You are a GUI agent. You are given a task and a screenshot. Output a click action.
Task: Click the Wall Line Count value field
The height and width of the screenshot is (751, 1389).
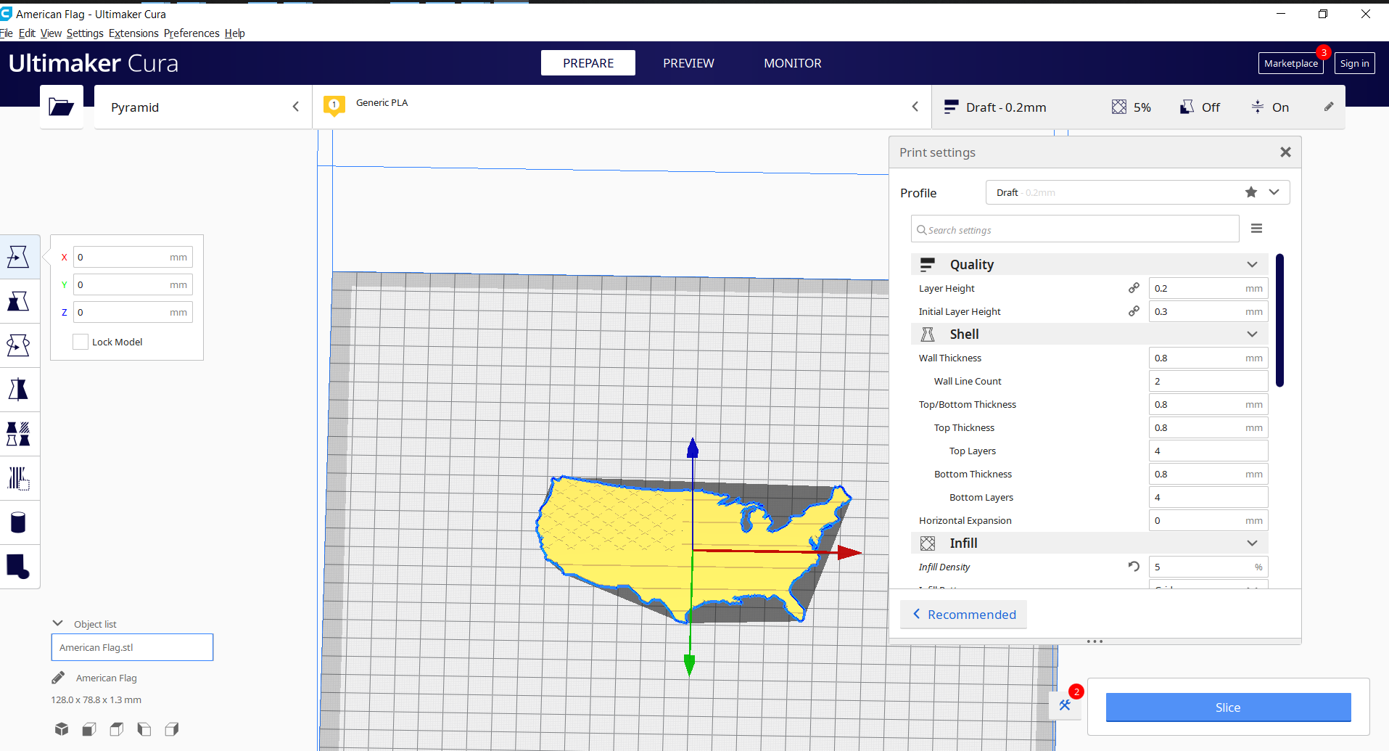(1208, 381)
